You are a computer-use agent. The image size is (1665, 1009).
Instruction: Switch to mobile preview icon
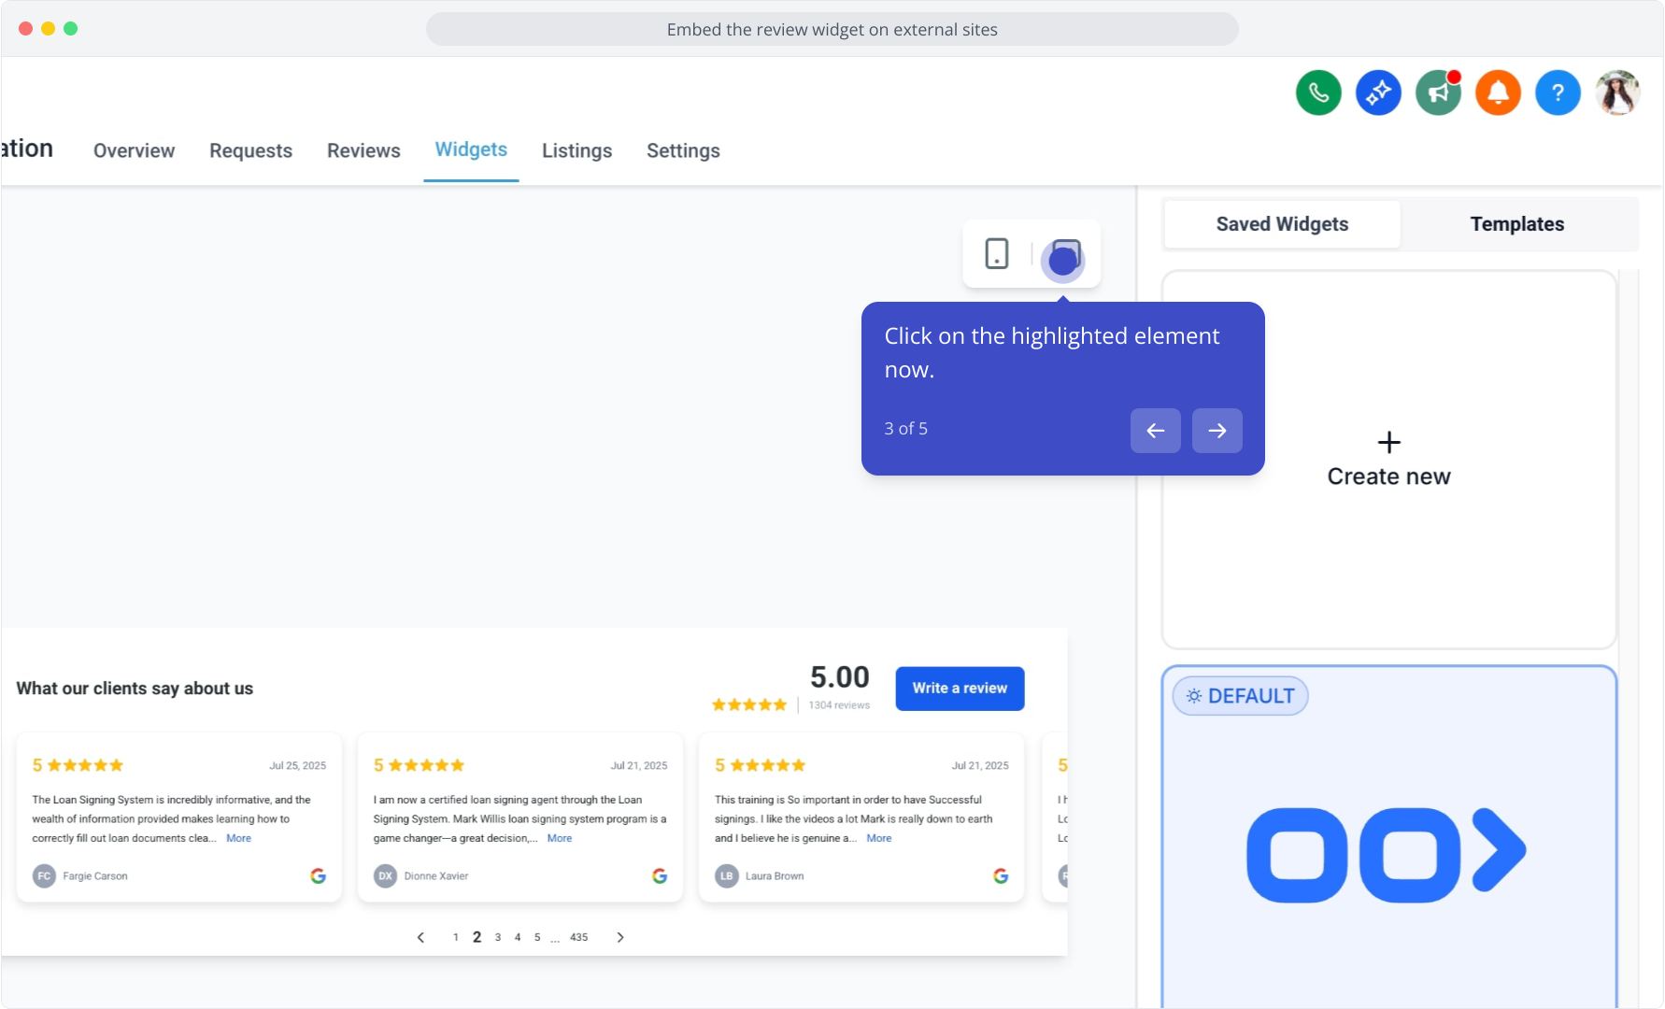tap(997, 253)
